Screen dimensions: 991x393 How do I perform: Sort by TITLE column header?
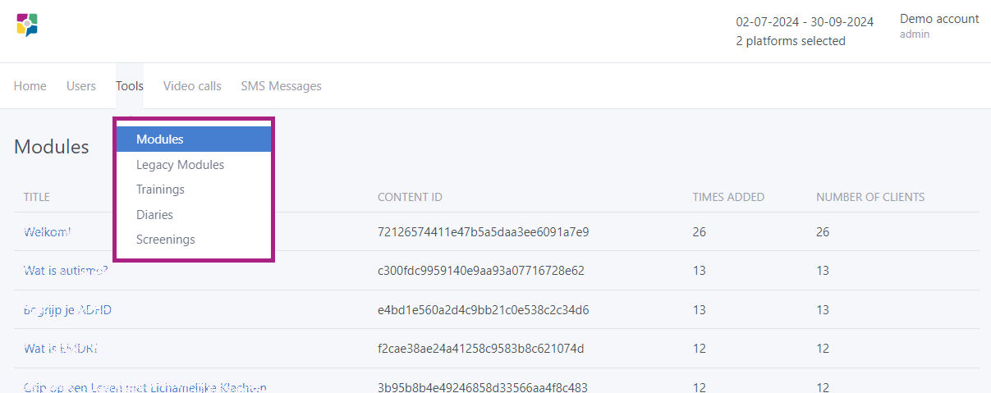tap(37, 197)
